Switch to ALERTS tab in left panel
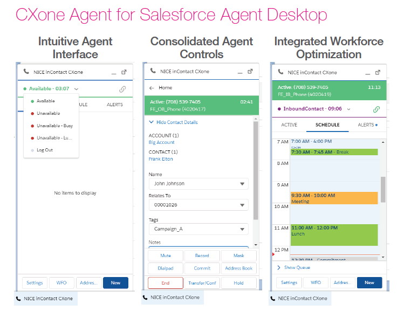This screenshot has height=318, width=411. [x=114, y=105]
